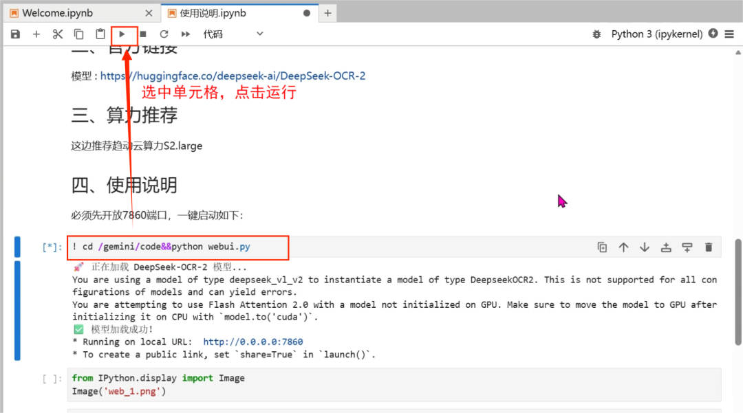Open the hamburger menu at toolbar right
This screenshot has width=743, height=413.
tap(729, 34)
